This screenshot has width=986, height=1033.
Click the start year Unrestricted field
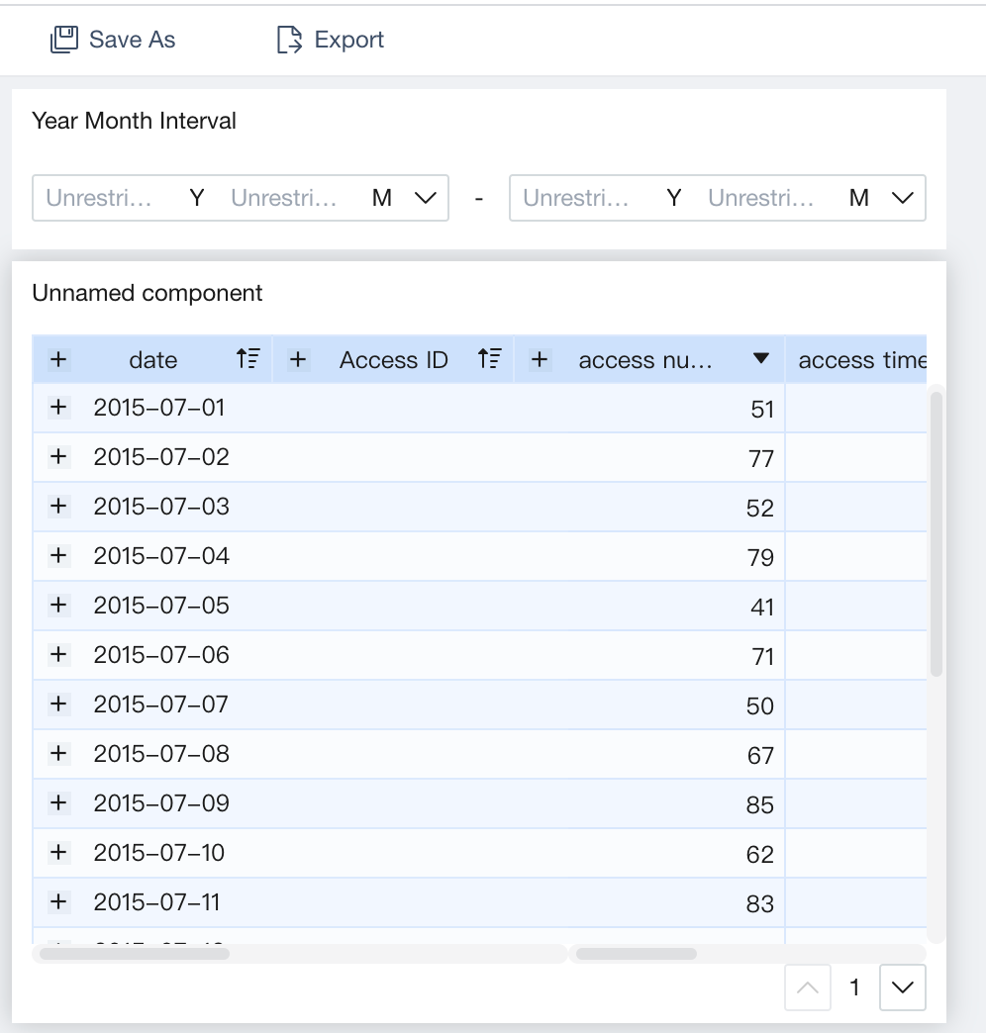(x=99, y=198)
